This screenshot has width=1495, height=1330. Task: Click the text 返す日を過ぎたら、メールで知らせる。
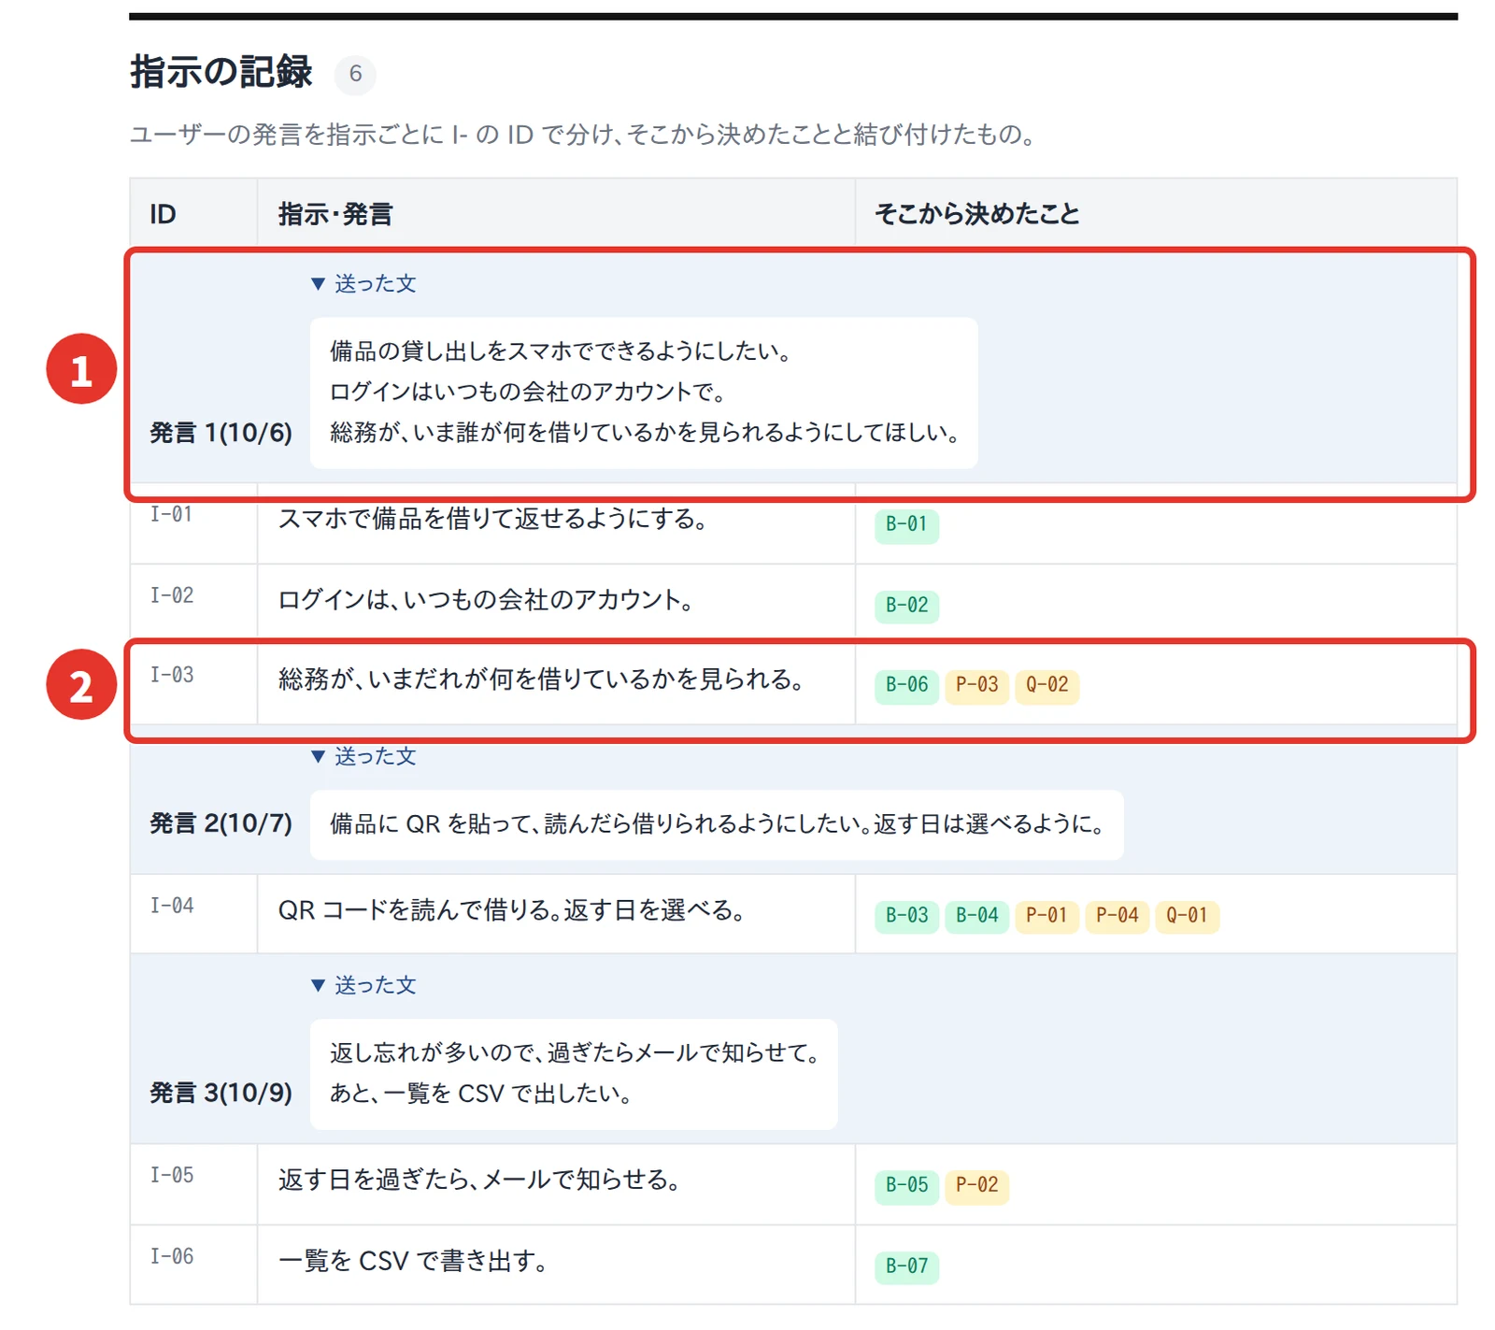pyautogui.click(x=480, y=1180)
